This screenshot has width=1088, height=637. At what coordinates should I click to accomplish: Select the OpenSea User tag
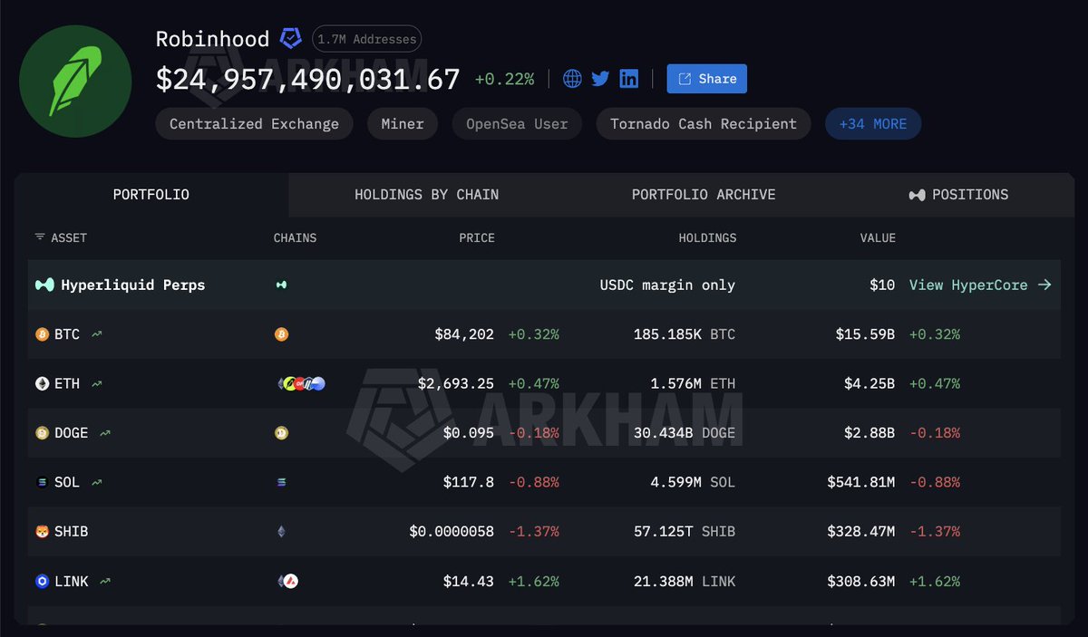click(517, 124)
